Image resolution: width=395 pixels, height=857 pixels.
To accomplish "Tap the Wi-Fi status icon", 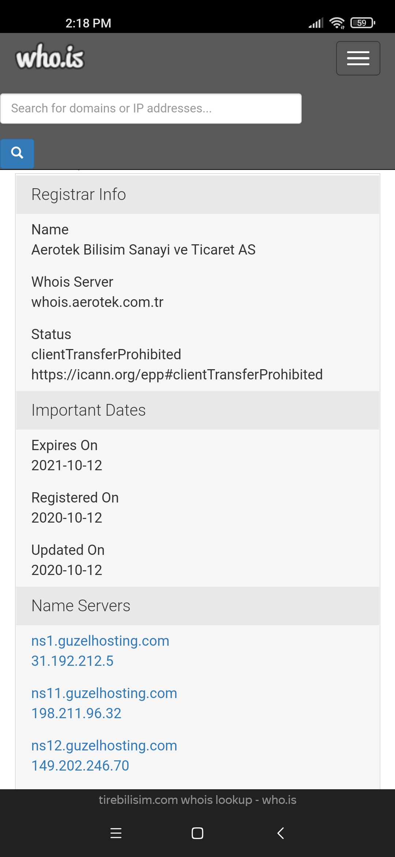I will pos(337,23).
